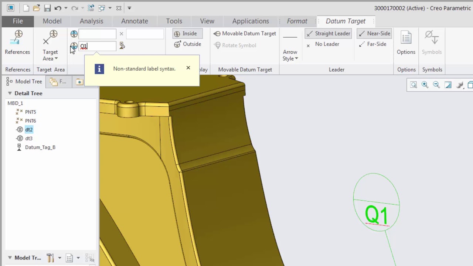Switch to the Analysis ribbon tab
The width and height of the screenshot is (473, 266).
[x=91, y=21]
